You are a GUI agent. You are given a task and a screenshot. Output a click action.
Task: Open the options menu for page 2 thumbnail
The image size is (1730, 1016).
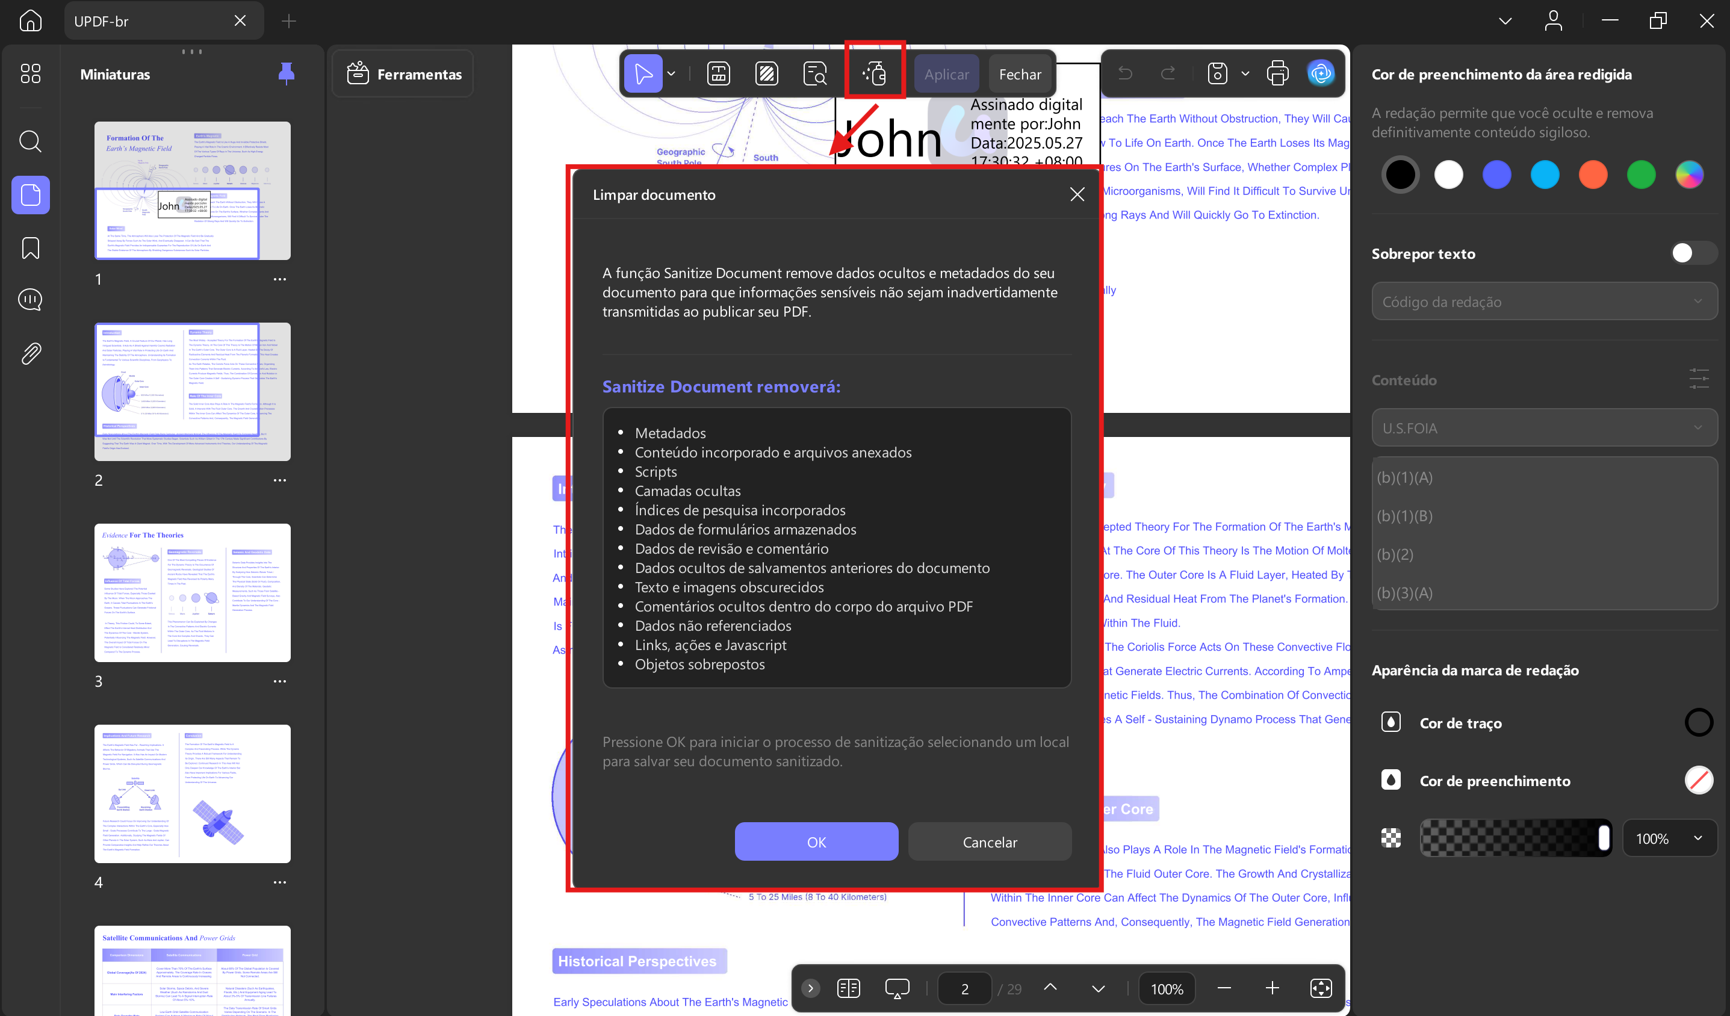point(279,480)
